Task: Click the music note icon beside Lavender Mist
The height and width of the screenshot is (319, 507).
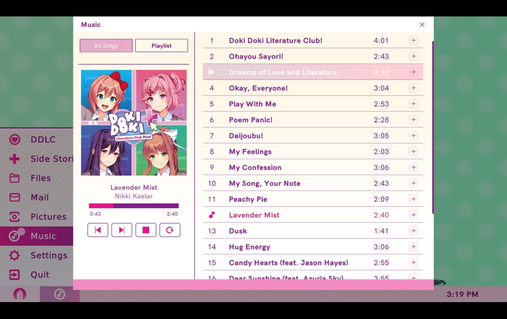Action: pos(212,215)
